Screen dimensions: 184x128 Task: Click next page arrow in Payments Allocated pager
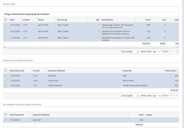176,96
